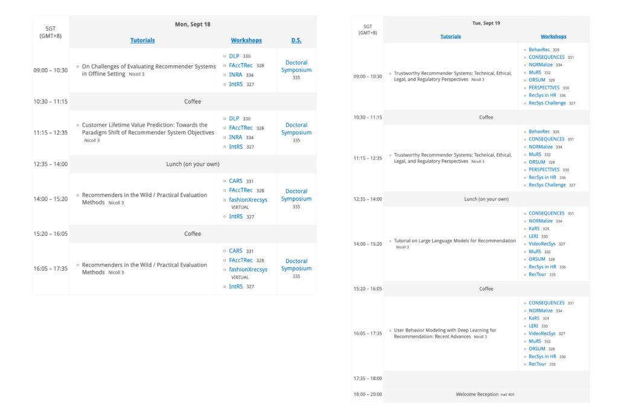Click the D.S. column header link

[296, 40]
